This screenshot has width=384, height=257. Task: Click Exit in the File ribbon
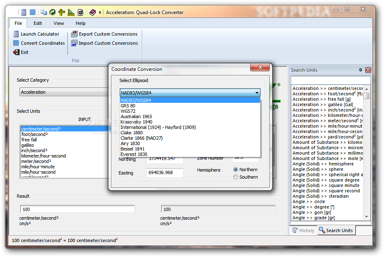[x=21, y=52]
